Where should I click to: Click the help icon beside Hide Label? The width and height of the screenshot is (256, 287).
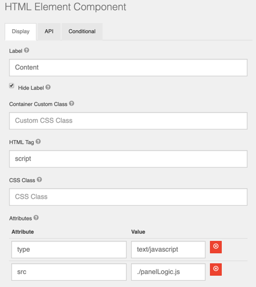pos(48,87)
